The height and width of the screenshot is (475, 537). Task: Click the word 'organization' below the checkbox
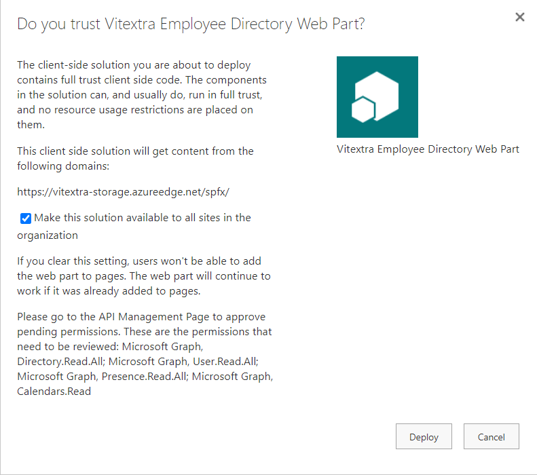(48, 235)
